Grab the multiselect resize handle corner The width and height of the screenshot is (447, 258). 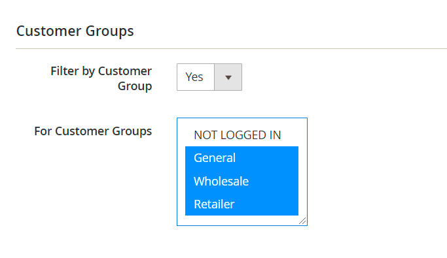tap(303, 221)
